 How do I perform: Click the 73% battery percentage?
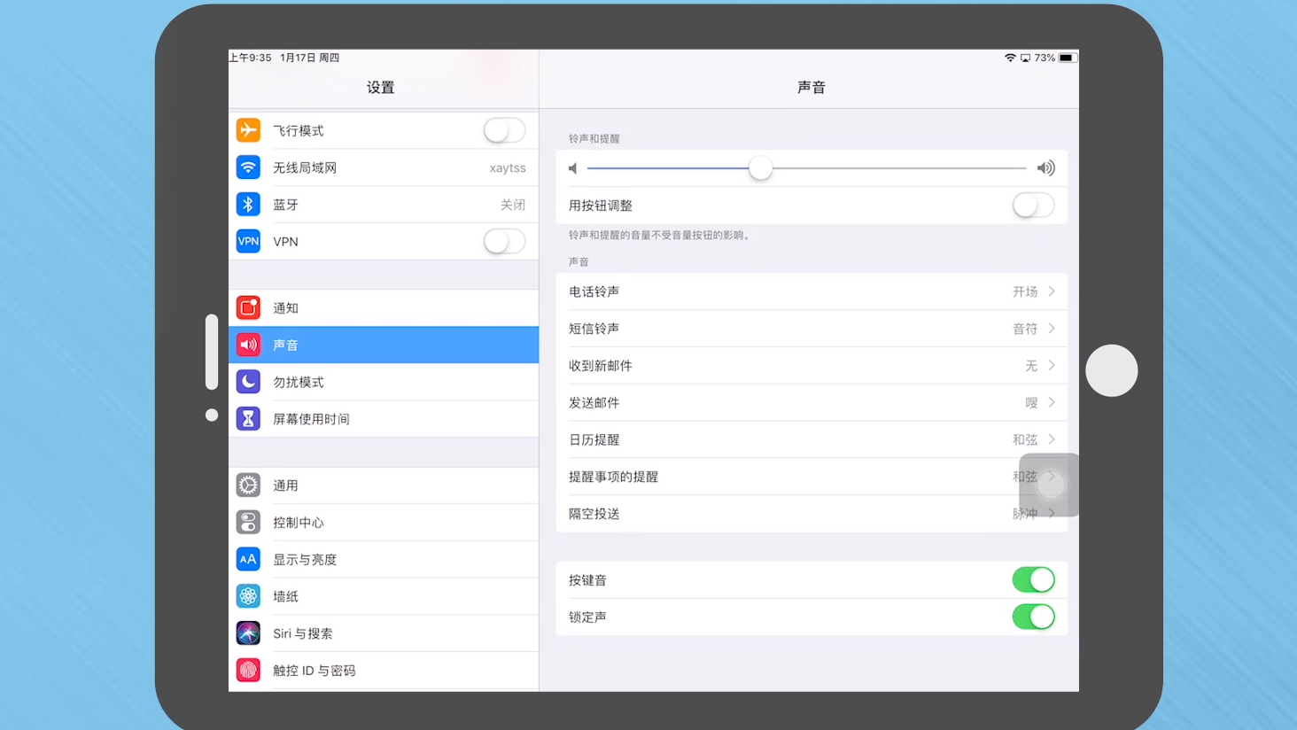point(1045,58)
